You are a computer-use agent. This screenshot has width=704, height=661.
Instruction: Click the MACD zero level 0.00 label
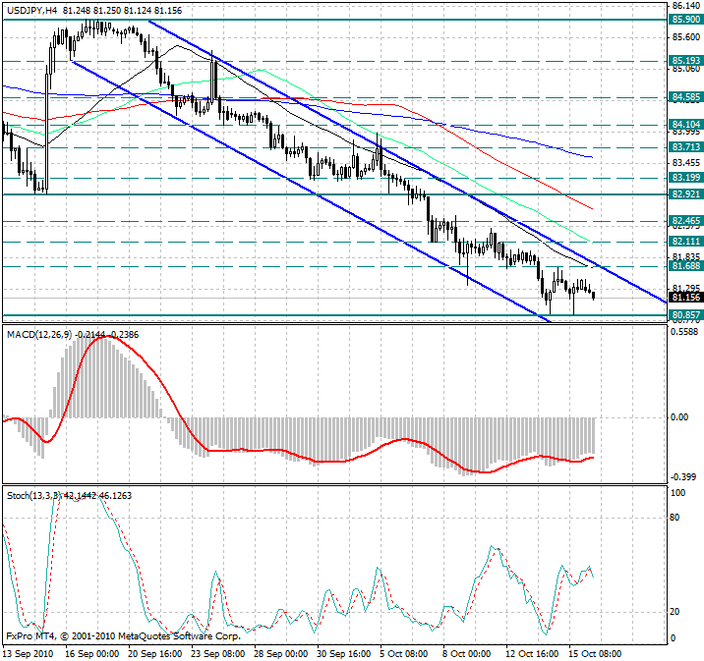click(x=679, y=417)
